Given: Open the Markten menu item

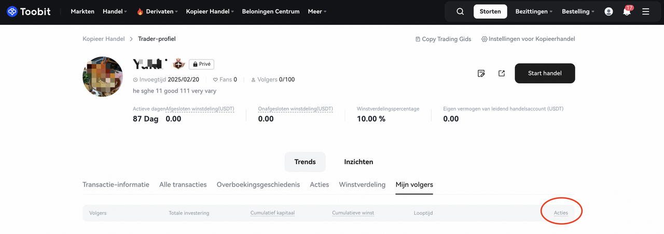Looking at the screenshot, I should pos(82,11).
